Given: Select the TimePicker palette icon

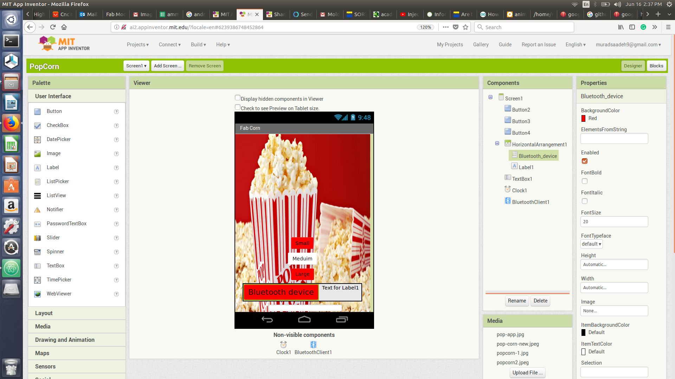Looking at the screenshot, I should click(x=38, y=280).
